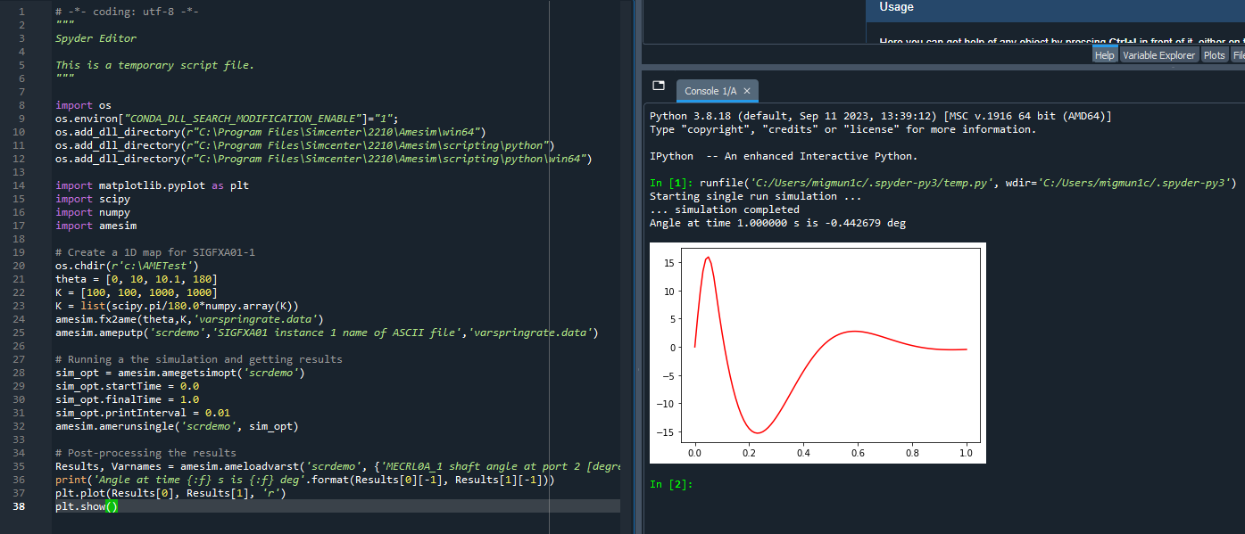Click the inline matplotlib plot figure
This screenshot has height=534, width=1245.
click(817, 352)
